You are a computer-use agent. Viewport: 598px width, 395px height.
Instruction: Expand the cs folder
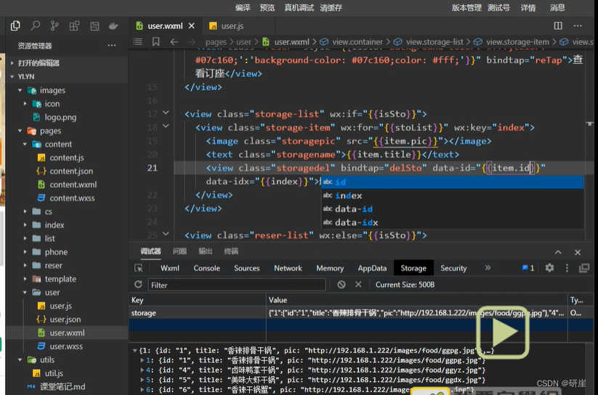click(25, 211)
